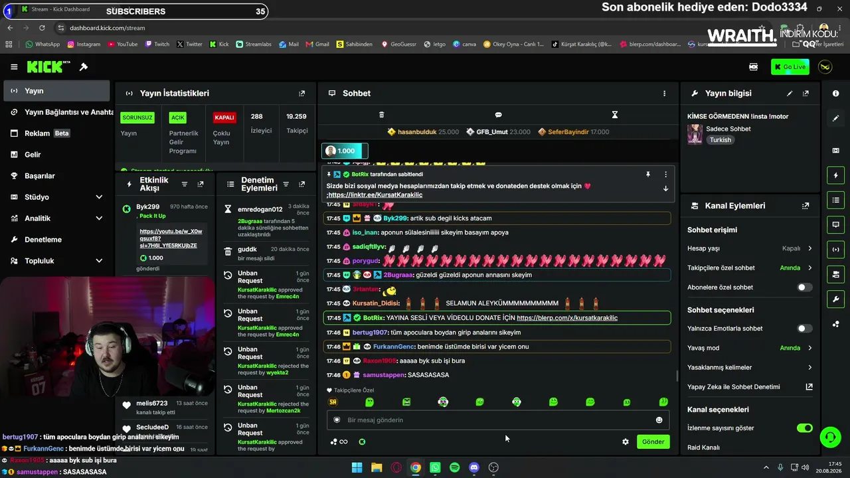Click the green Kick icon below message box
The width and height of the screenshot is (850, 478).
pyautogui.click(x=362, y=442)
